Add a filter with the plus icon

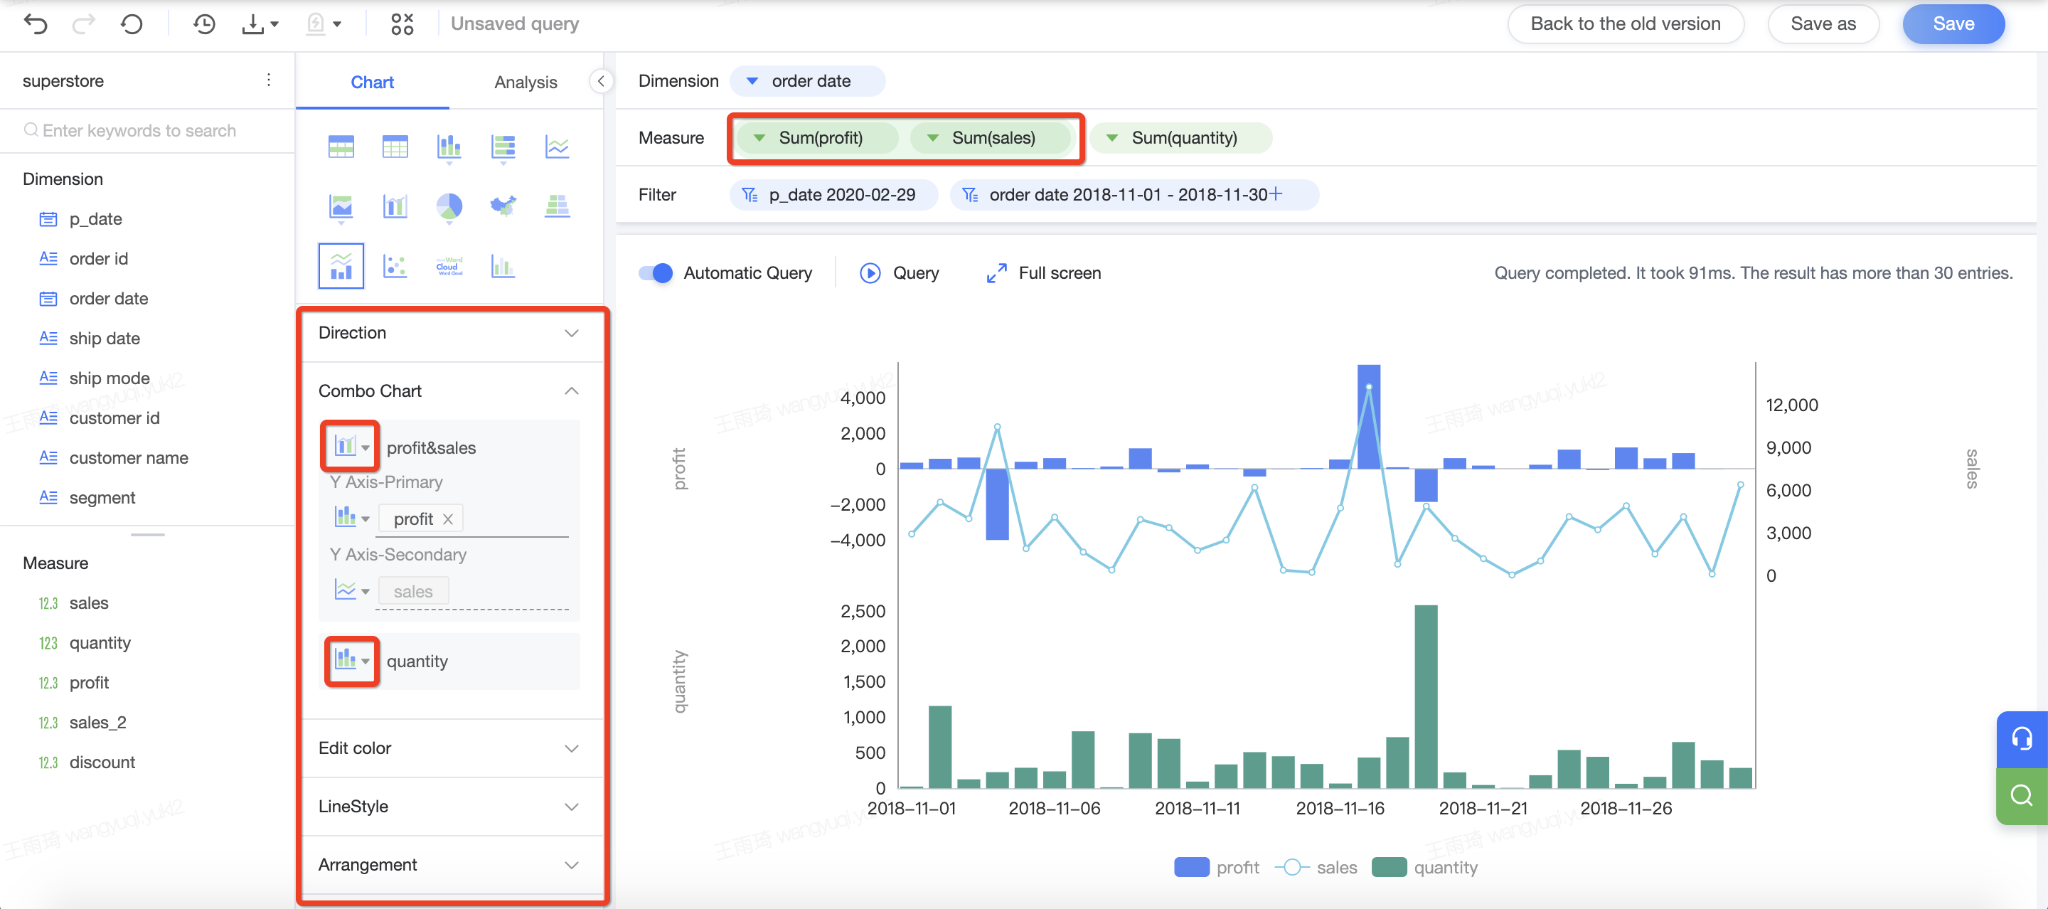tap(1277, 193)
